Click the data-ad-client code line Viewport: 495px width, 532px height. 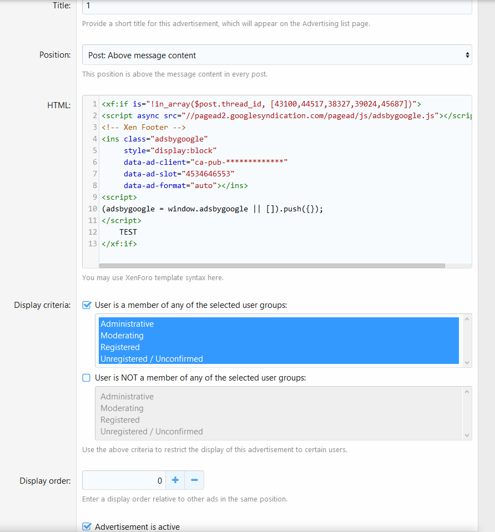205,162
